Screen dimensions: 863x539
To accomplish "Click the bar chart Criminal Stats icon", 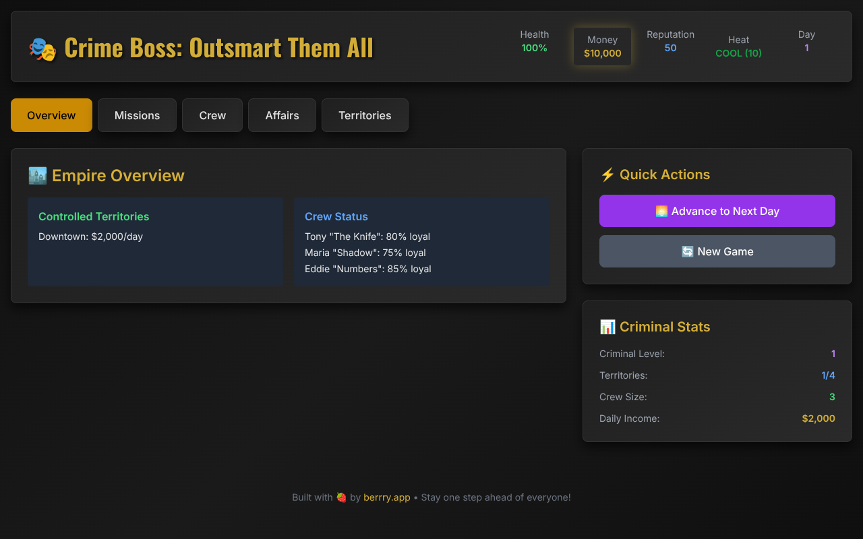I will tap(607, 327).
